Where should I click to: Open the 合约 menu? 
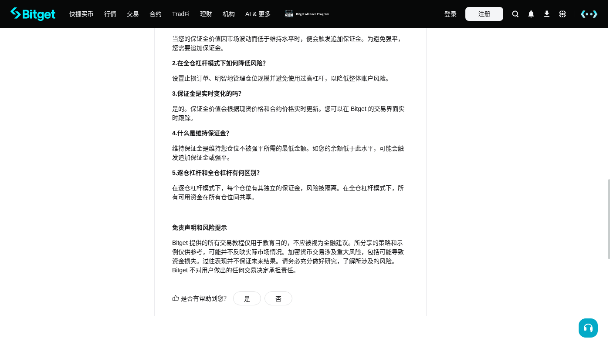coord(156,14)
